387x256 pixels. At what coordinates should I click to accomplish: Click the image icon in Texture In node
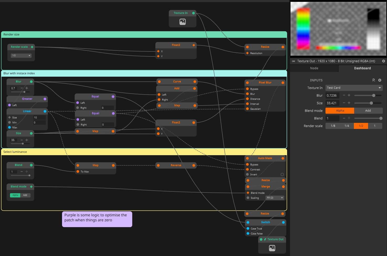pyautogui.click(x=182, y=22)
